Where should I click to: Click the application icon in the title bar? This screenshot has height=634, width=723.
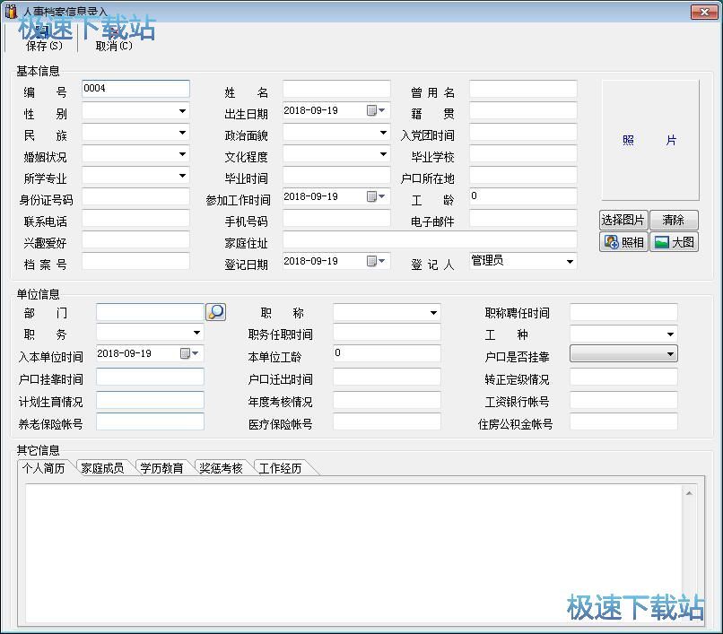click(x=9, y=12)
